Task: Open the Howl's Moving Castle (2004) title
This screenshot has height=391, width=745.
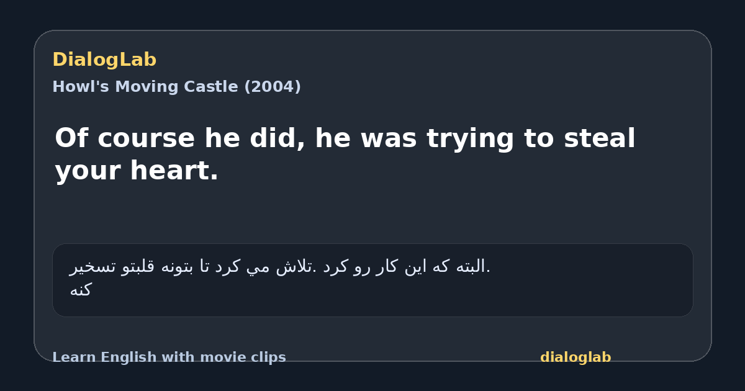Action: click(x=176, y=87)
